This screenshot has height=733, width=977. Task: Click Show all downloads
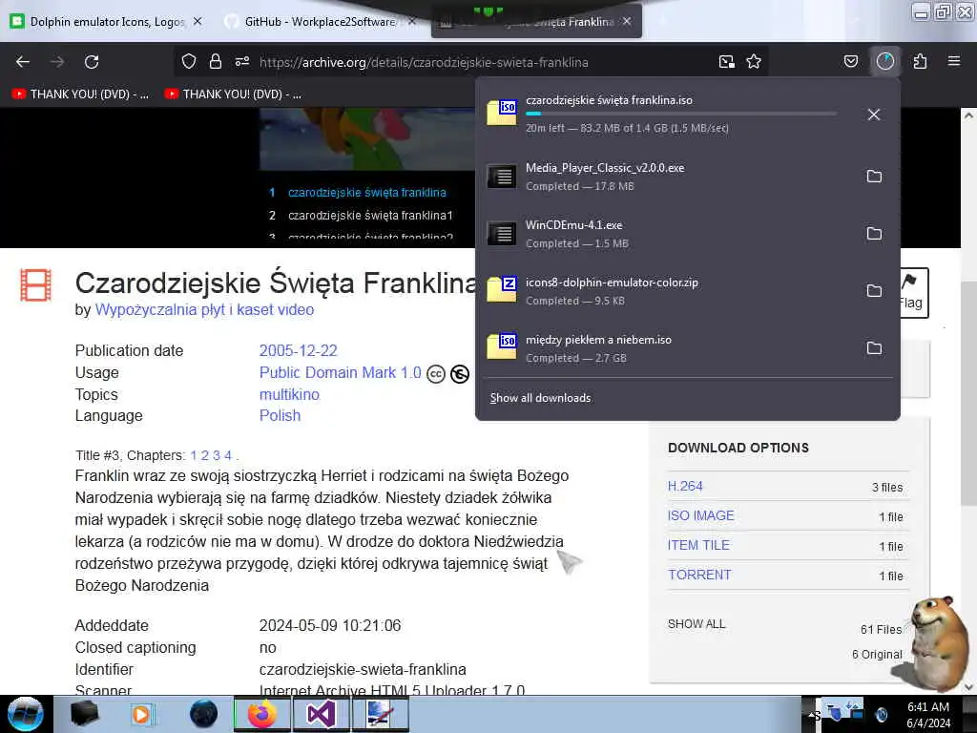540,398
